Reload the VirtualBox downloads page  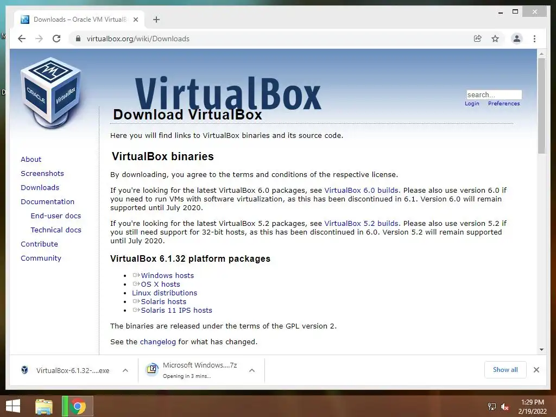coord(56,39)
